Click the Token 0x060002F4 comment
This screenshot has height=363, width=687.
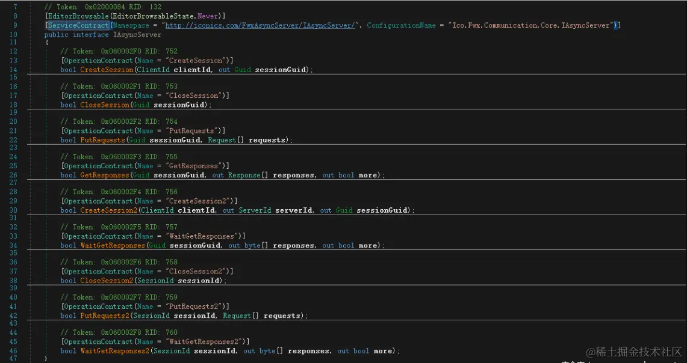coord(119,192)
